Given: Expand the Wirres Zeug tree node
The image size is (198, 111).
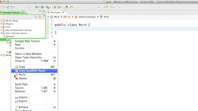Looking at the screenshot, I should 1,21.
